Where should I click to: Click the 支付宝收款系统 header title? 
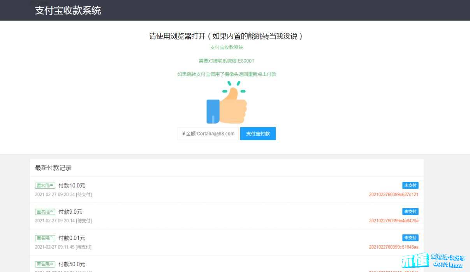(68, 10)
